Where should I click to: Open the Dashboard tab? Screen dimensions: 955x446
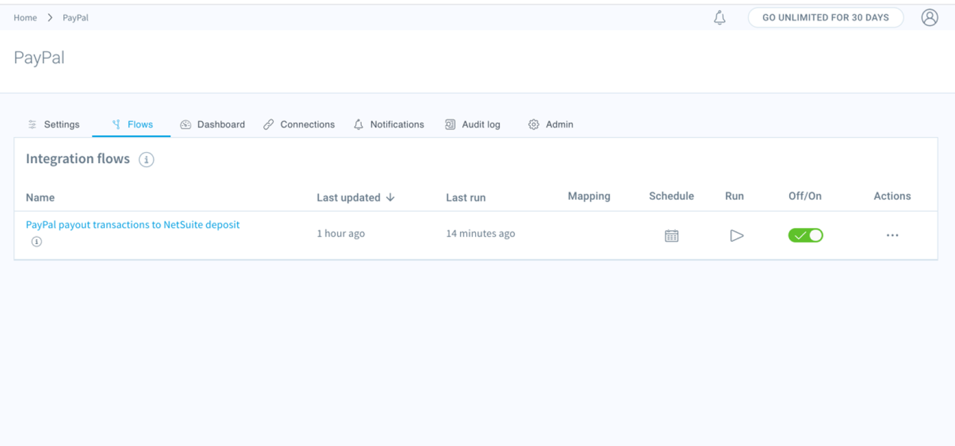212,125
